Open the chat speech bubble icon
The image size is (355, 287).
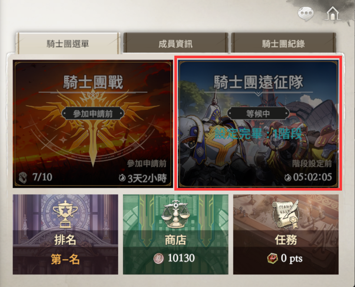point(306,14)
